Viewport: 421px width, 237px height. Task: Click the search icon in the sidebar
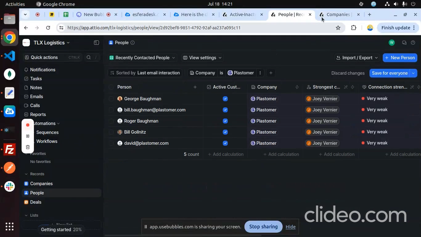coord(89,57)
